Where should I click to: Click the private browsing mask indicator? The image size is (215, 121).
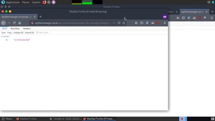[x=165, y=17]
